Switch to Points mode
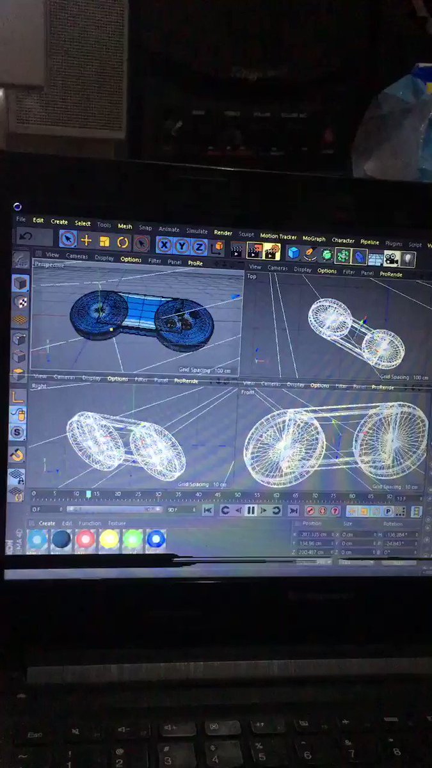Viewport: 432px width, 768px height. tap(20, 339)
